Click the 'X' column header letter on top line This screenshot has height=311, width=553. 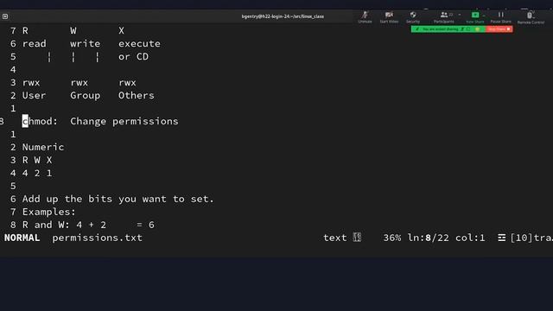[x=121, y=31]
